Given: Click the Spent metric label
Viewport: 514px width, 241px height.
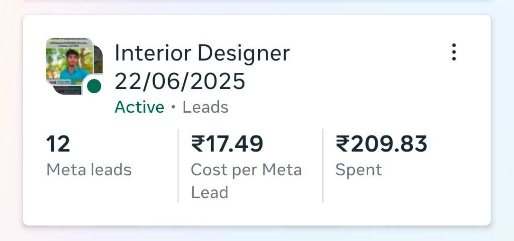Looking at the screenshot, I should 358,170.
